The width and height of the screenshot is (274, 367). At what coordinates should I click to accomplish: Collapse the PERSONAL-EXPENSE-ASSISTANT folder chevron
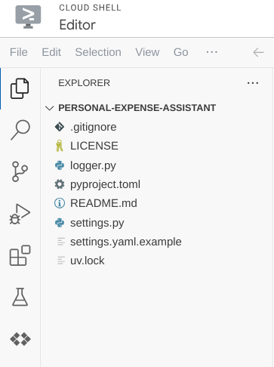pos(50,108)
